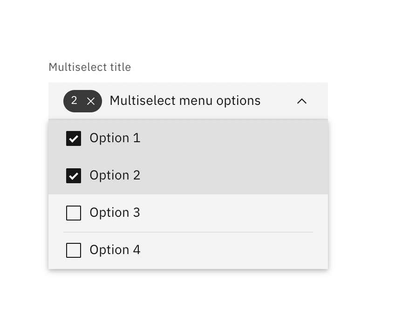Click the selection count tag showing 2
Viewport: 409px width, 317px height.
point(82,101)
